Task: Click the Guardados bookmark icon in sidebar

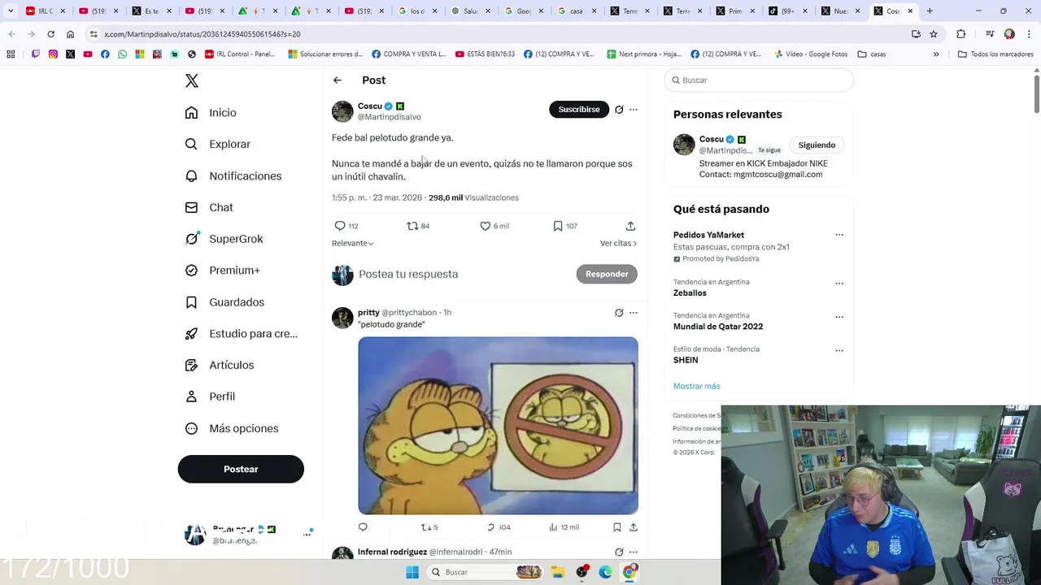Action: coord(192,302)
